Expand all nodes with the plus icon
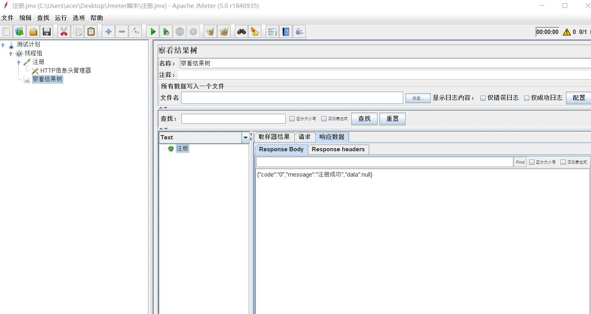Image resolution: width=591 pixels, height=314 pixels. click(108, 32)
